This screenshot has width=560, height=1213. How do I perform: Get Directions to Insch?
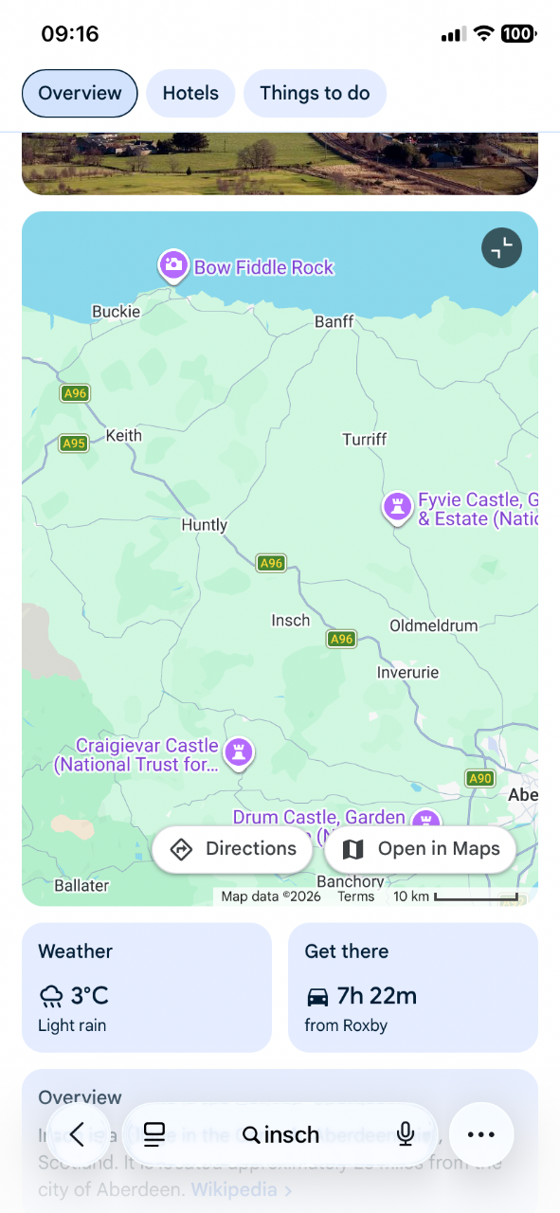(232, 849)
